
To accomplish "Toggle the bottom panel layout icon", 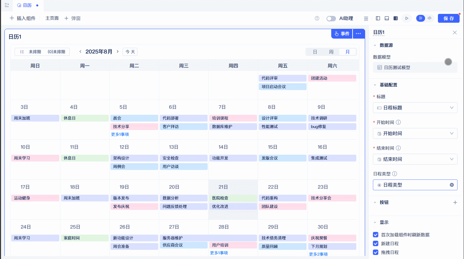I will click(387, 18).
